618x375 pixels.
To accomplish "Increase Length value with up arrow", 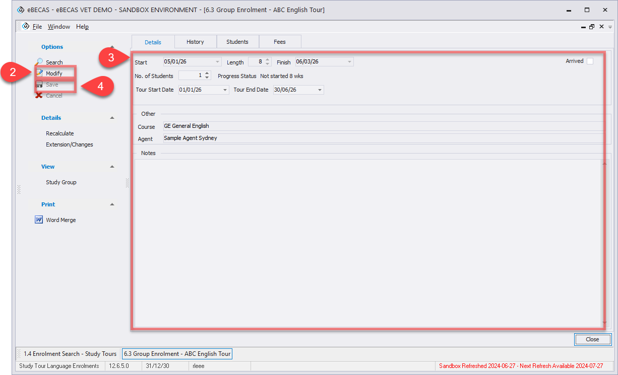I will click(267, 60).
